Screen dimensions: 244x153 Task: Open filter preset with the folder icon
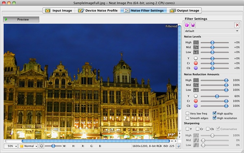[x=187, y=25]
